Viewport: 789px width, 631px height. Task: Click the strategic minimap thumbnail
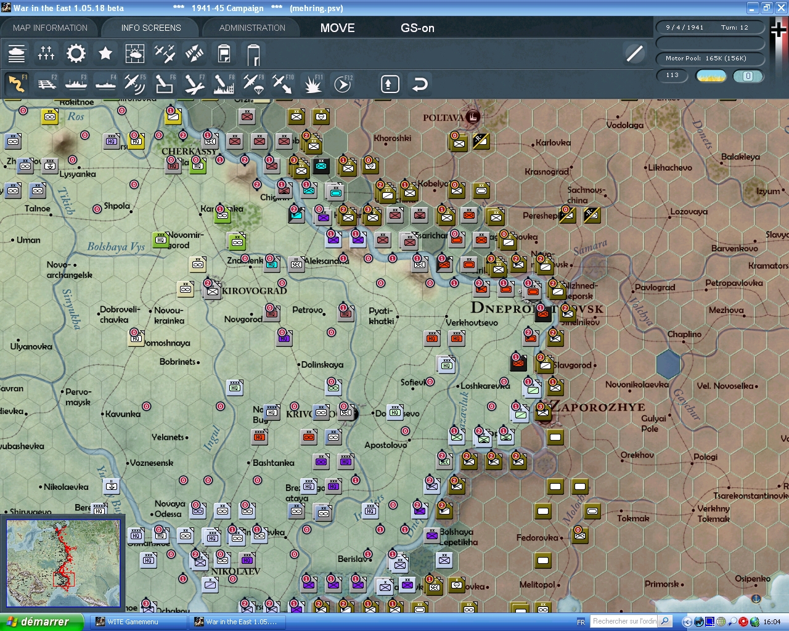tap(63, 564)
